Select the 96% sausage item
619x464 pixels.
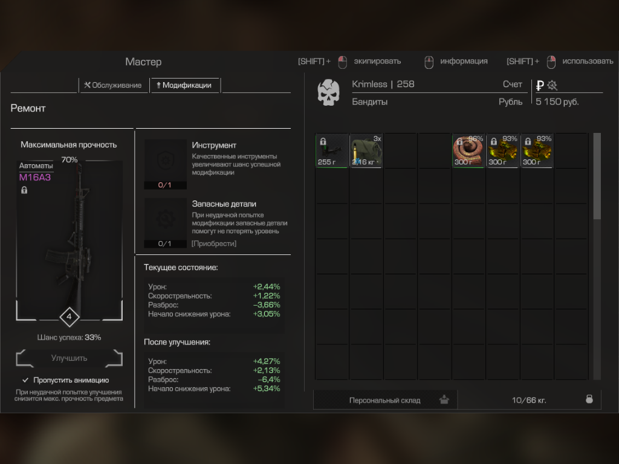coord(468,150)
